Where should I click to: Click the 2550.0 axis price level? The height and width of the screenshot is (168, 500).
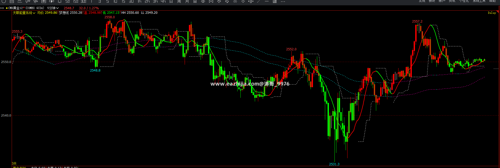(6, 62)
